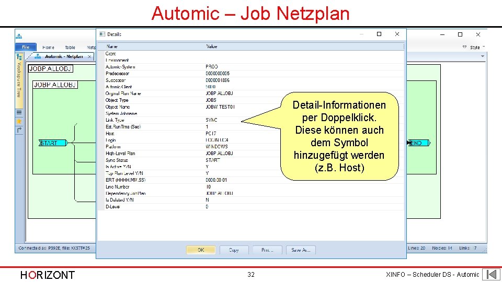Close the Details dialog
The image size is (502, 282).
[397, 34]
